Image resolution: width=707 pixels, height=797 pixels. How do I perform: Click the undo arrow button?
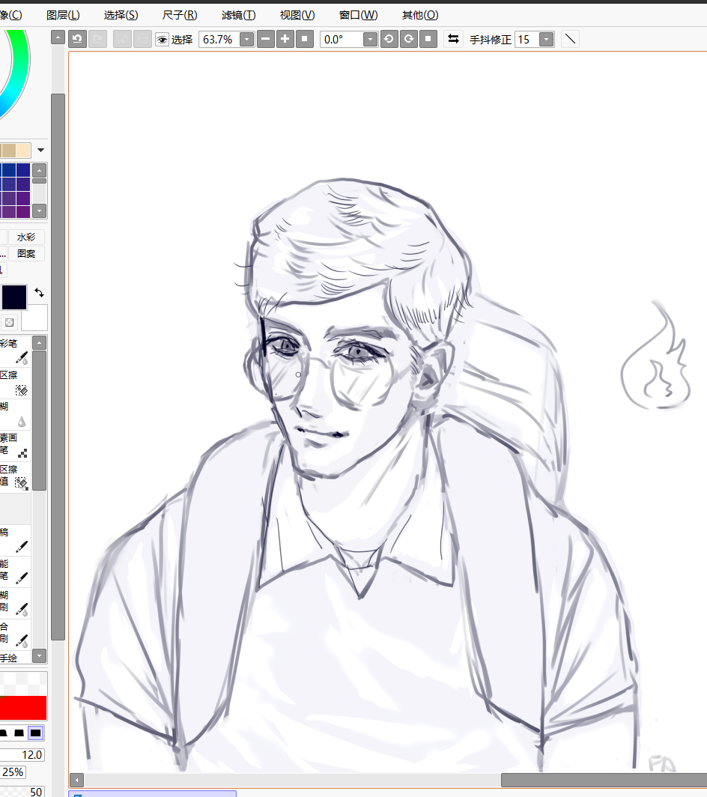tap(77, 39)
